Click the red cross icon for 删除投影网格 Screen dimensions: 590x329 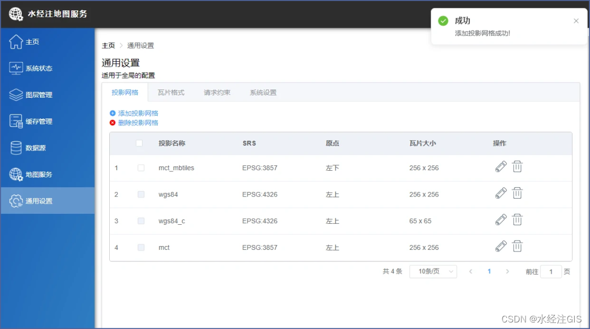pyautogui.click(x=113, y=123)
